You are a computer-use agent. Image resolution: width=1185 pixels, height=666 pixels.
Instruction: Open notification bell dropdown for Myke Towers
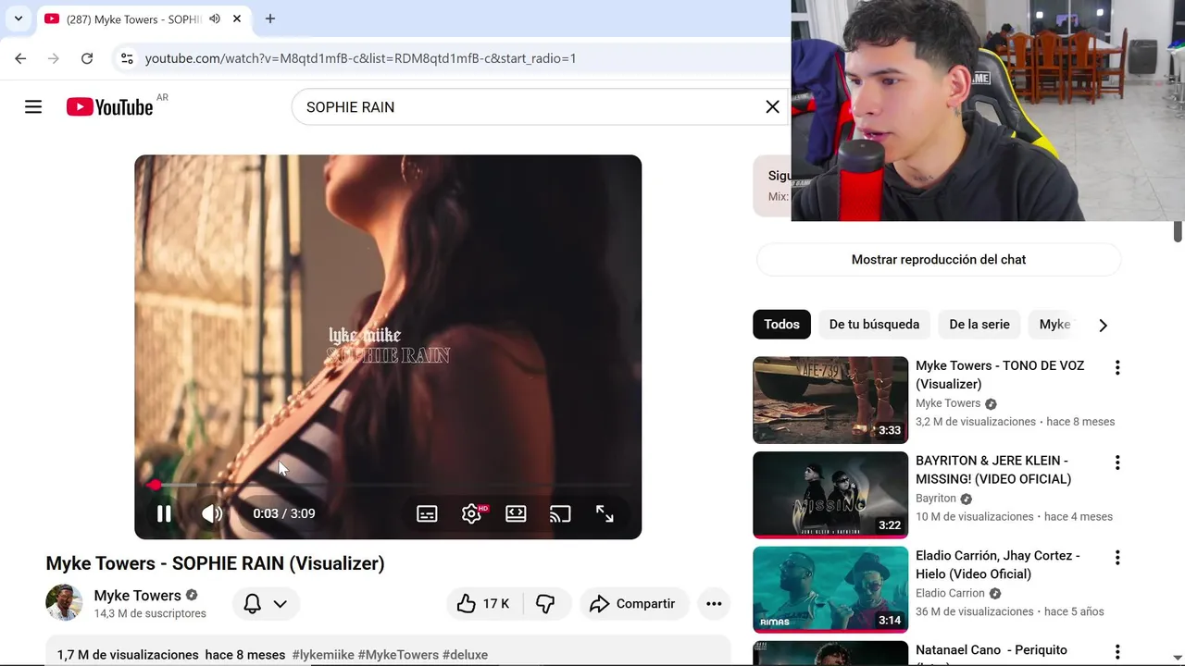tap(266, 604)
